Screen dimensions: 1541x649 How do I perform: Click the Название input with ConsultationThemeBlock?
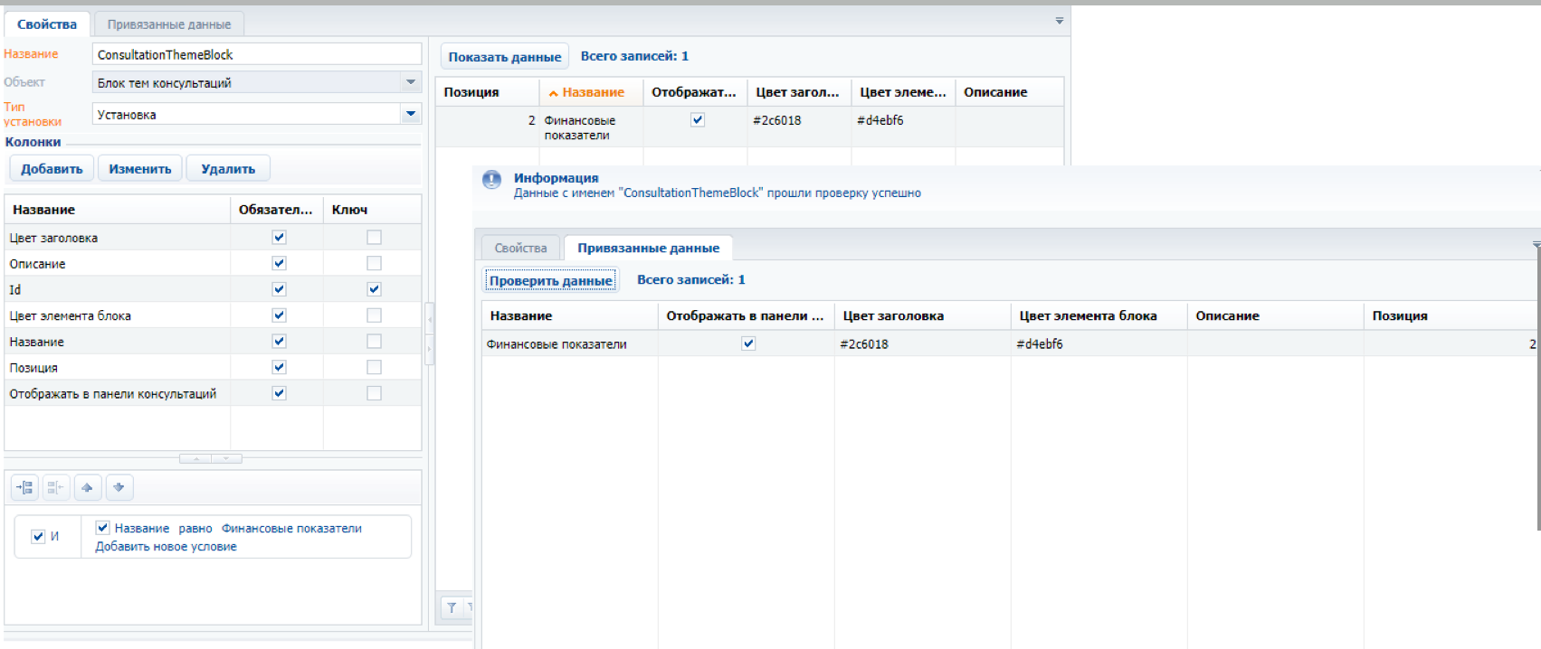[257, 54]
